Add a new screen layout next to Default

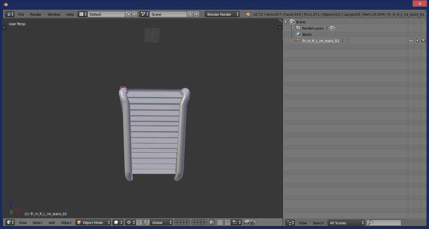tap(128, 14)
